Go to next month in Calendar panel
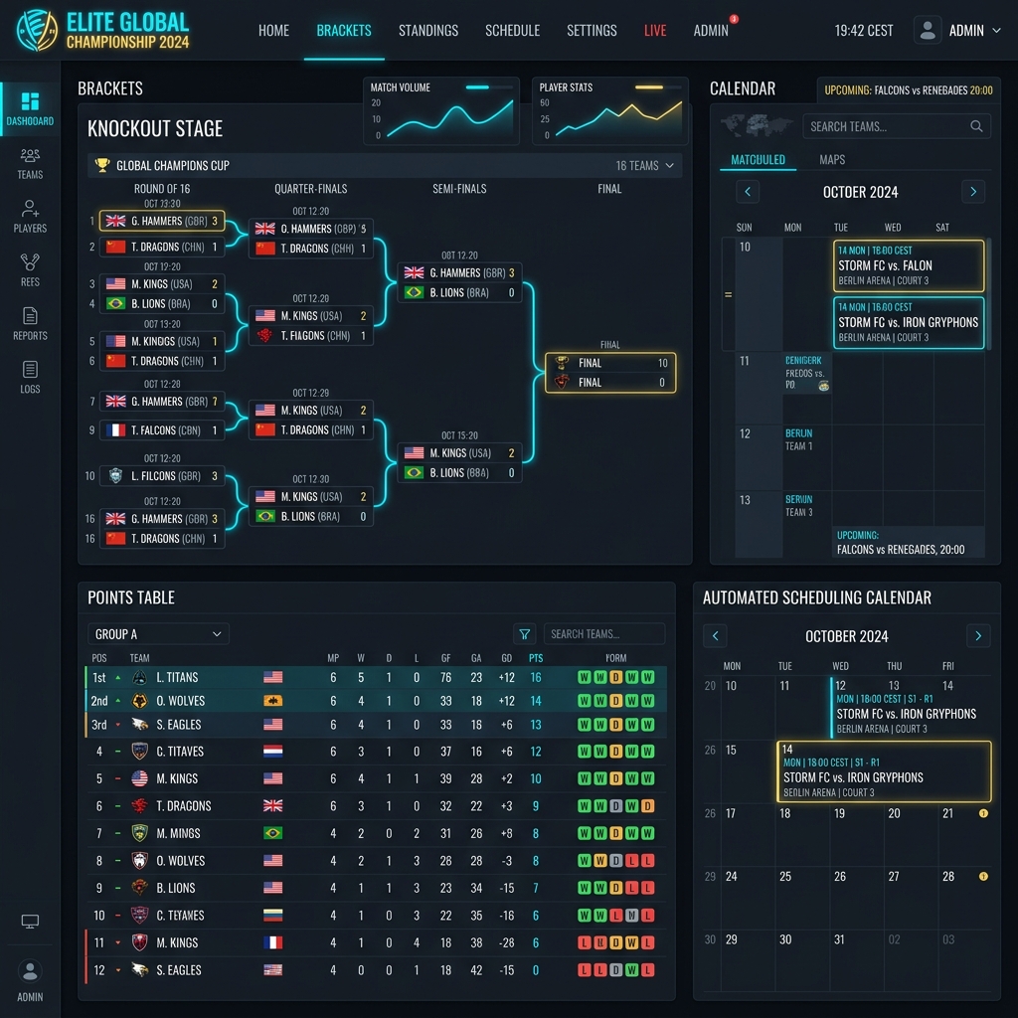 [x=972, y=192]
